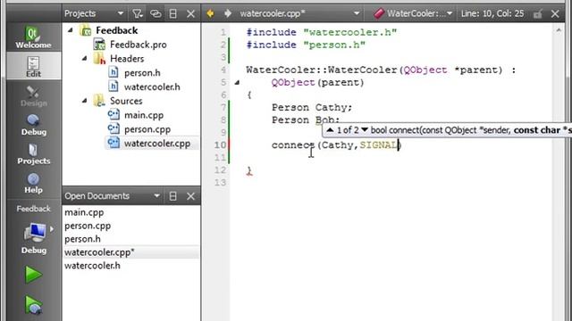This screenshot has width=572, height=321.
Task: Collapse the Sources folder
Action: pos(84,101)
